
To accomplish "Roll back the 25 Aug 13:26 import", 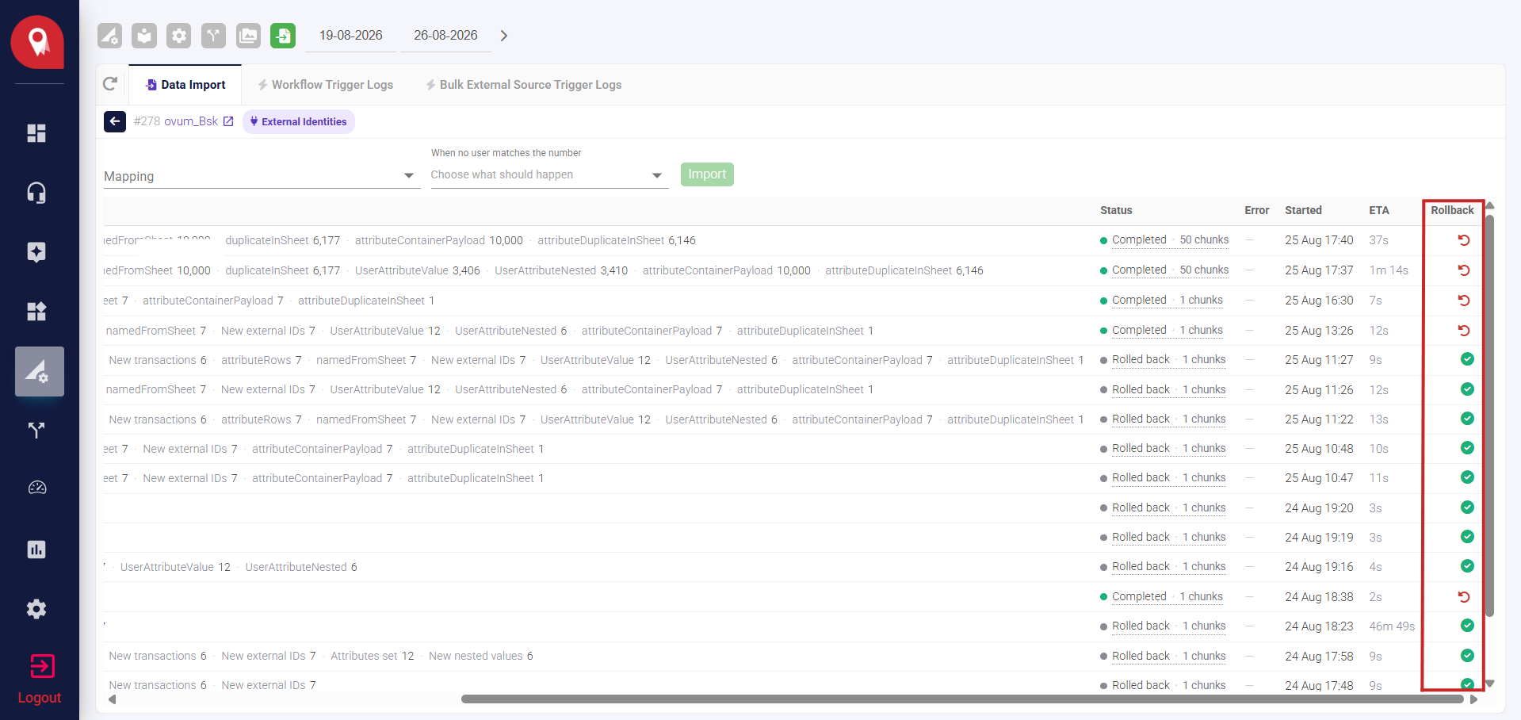I will click(x=1464, y=331).
